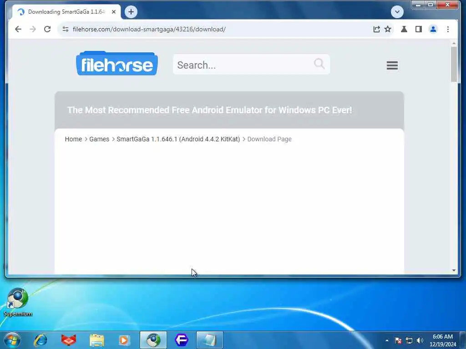The image size is (466, 349).
Task: Click the share page icon
Action: coord(376,29)
